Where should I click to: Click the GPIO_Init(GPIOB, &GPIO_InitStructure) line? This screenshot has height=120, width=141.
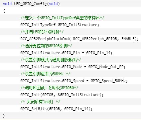point(62,95)
